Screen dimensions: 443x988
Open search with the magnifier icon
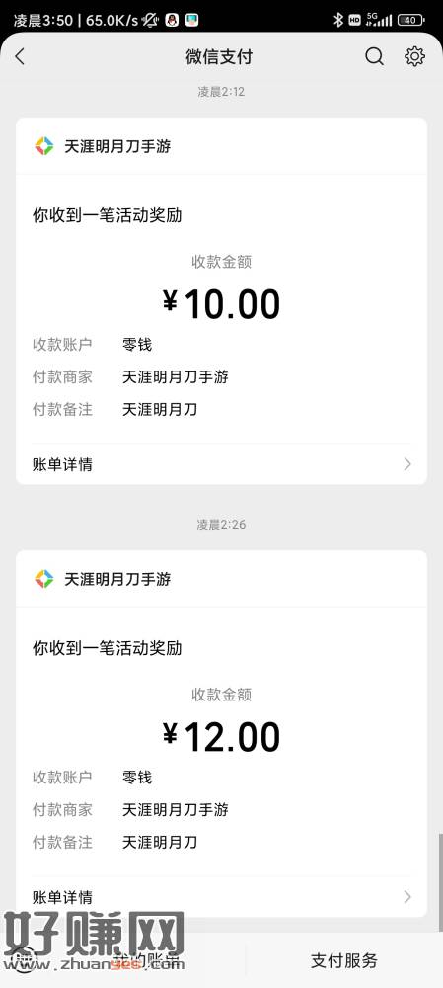(374, 56)
